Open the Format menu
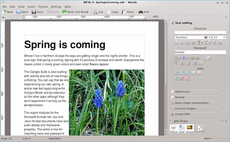 pos(43,7)
